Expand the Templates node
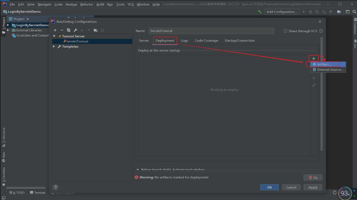This screenshot has width=357, height=200. (54, 47)
